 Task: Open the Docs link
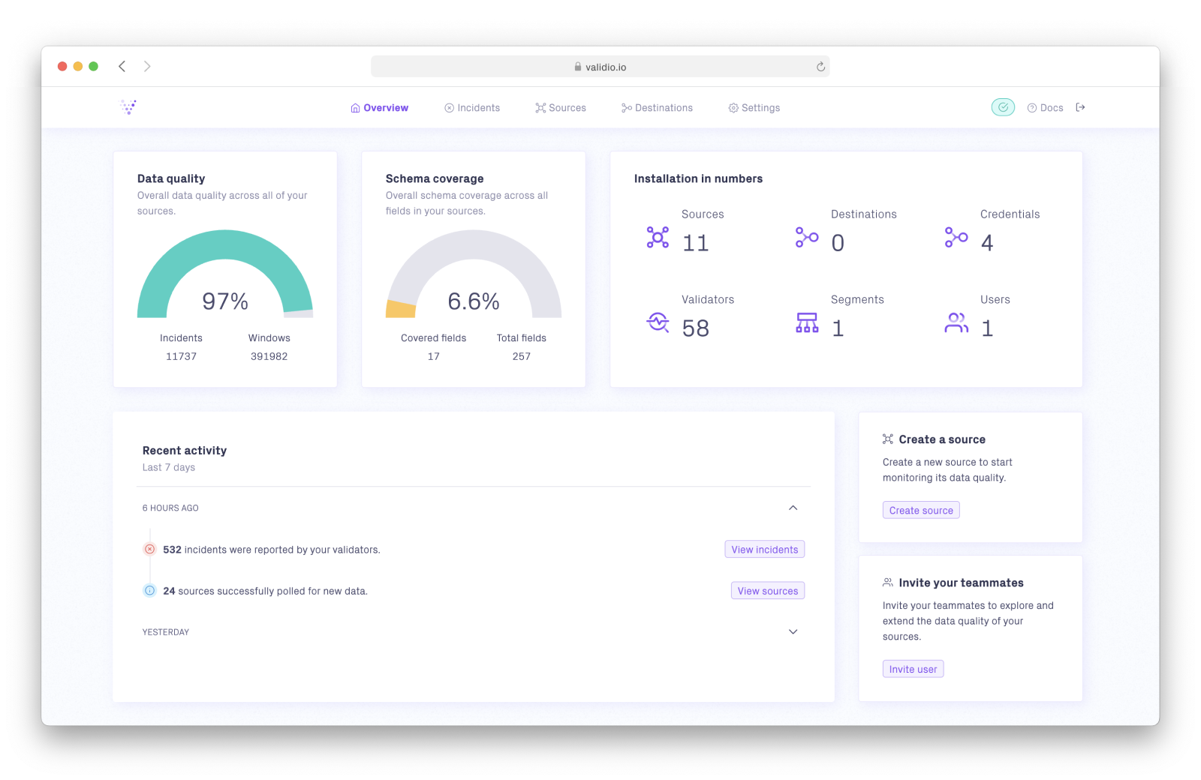click(1045, 108)
